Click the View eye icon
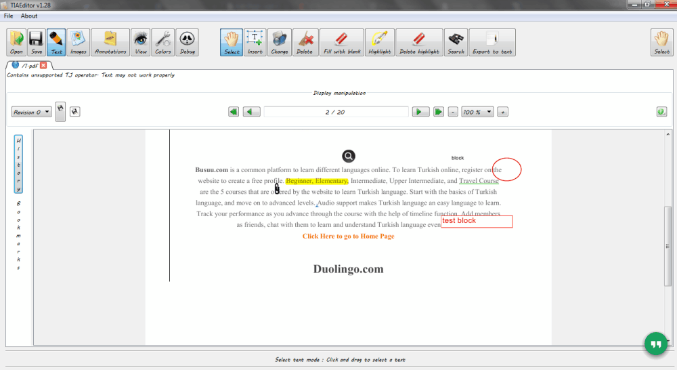This screenshot has height=370, width=677. pos(141,43)
